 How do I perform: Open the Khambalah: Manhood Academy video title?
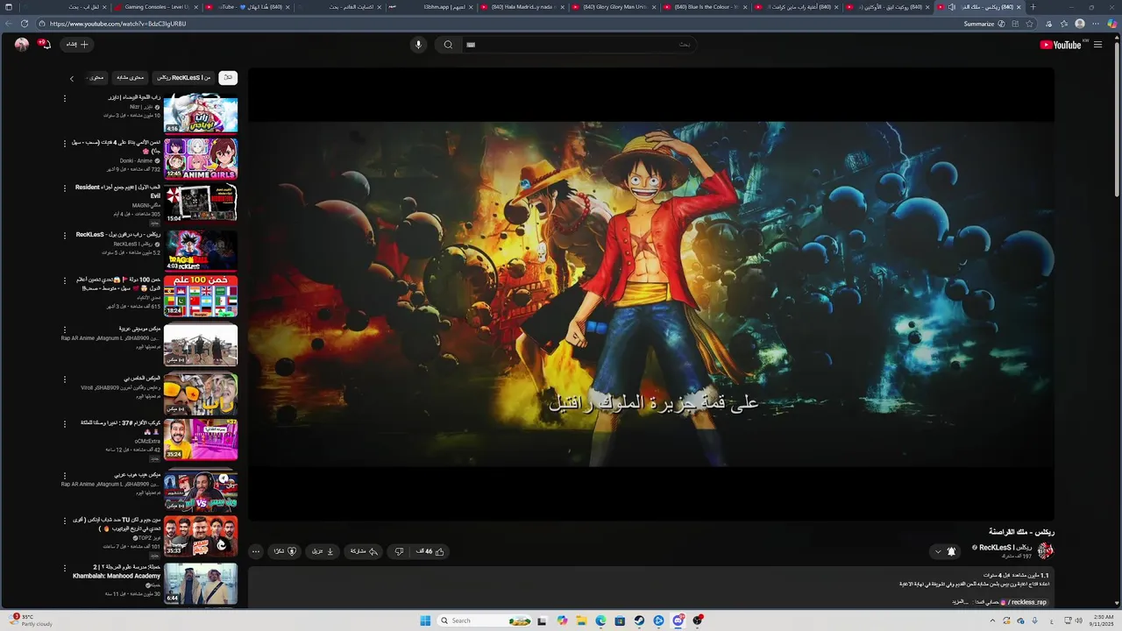(117, 571)
